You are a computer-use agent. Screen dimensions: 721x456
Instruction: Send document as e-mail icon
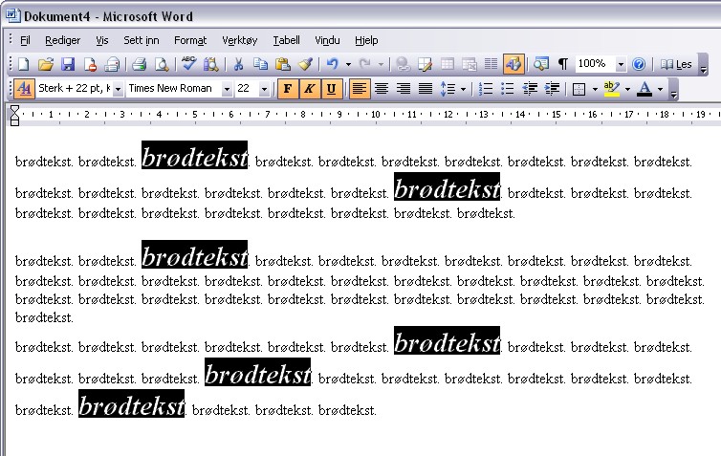(x=112, y=64)
